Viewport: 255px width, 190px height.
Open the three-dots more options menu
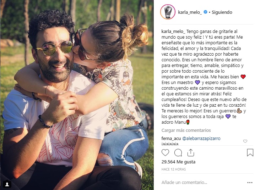(x=250, y=183)
